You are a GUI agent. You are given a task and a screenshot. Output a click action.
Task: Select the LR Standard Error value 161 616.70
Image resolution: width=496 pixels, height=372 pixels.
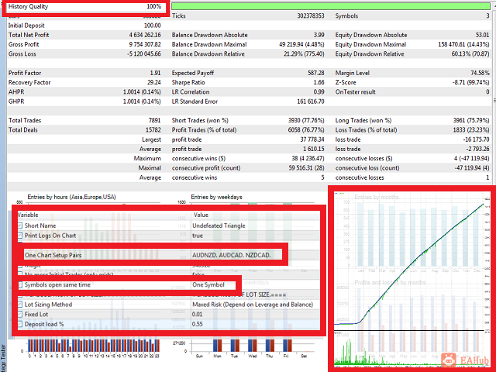(x=311, y=102)
